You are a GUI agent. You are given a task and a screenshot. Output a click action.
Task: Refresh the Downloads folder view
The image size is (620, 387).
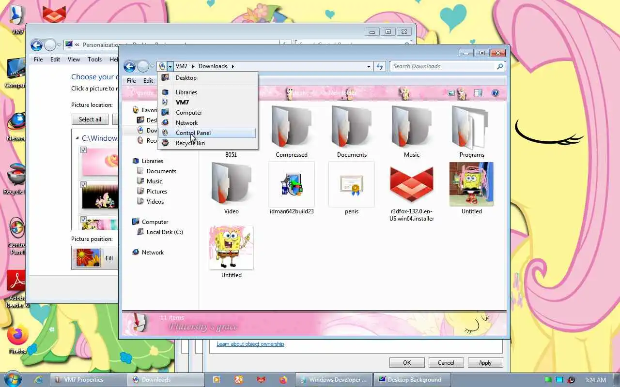click(x=380, y=66)
